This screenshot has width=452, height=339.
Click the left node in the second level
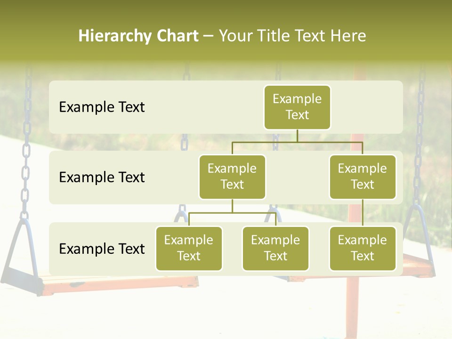(x=232, y=177)
